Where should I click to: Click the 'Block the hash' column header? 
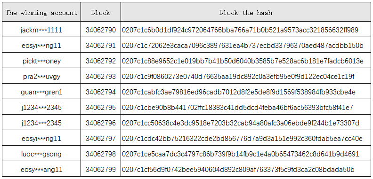(246, 13)
